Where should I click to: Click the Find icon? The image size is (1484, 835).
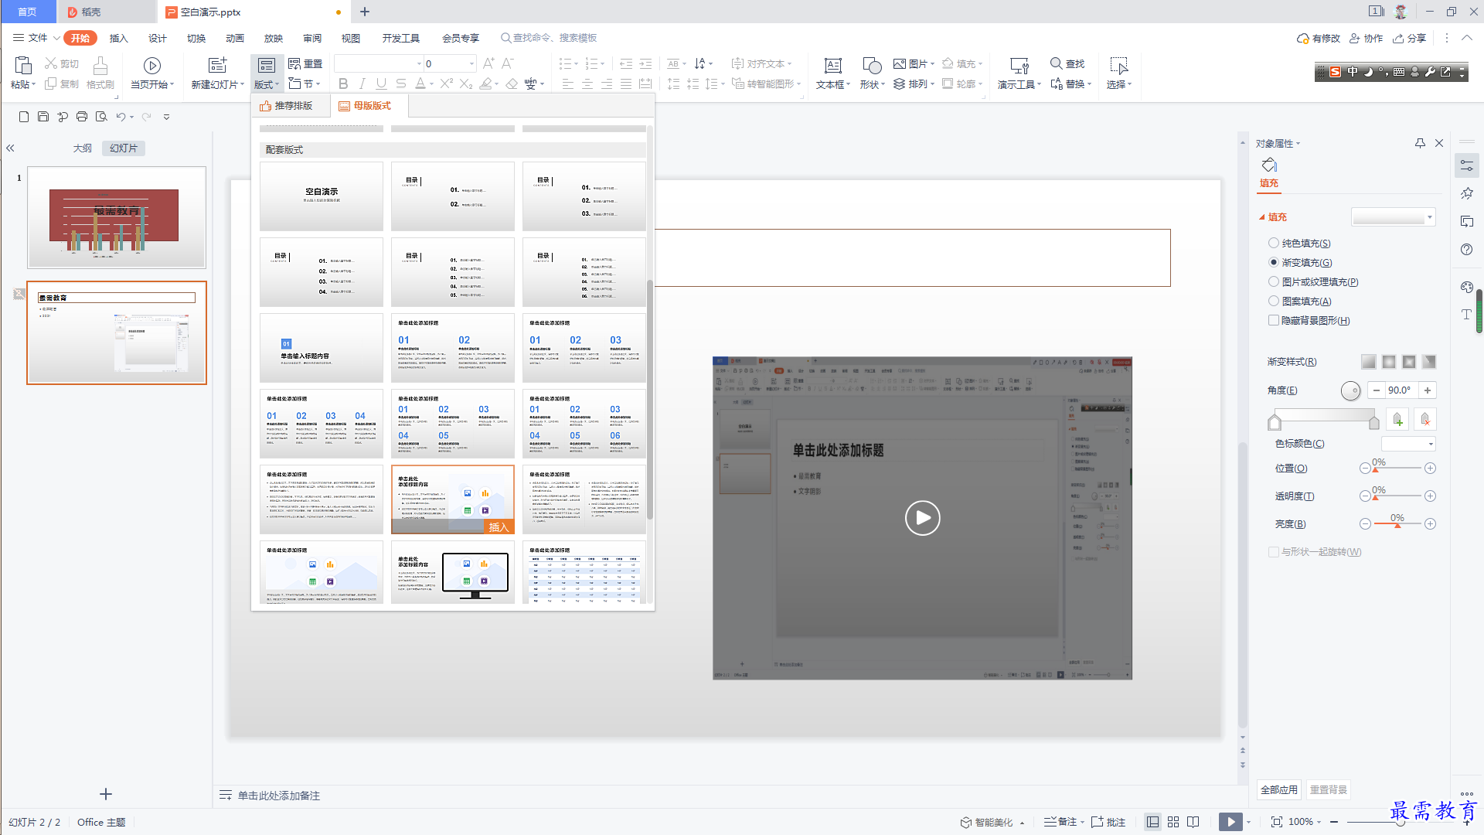(1056, 63)
